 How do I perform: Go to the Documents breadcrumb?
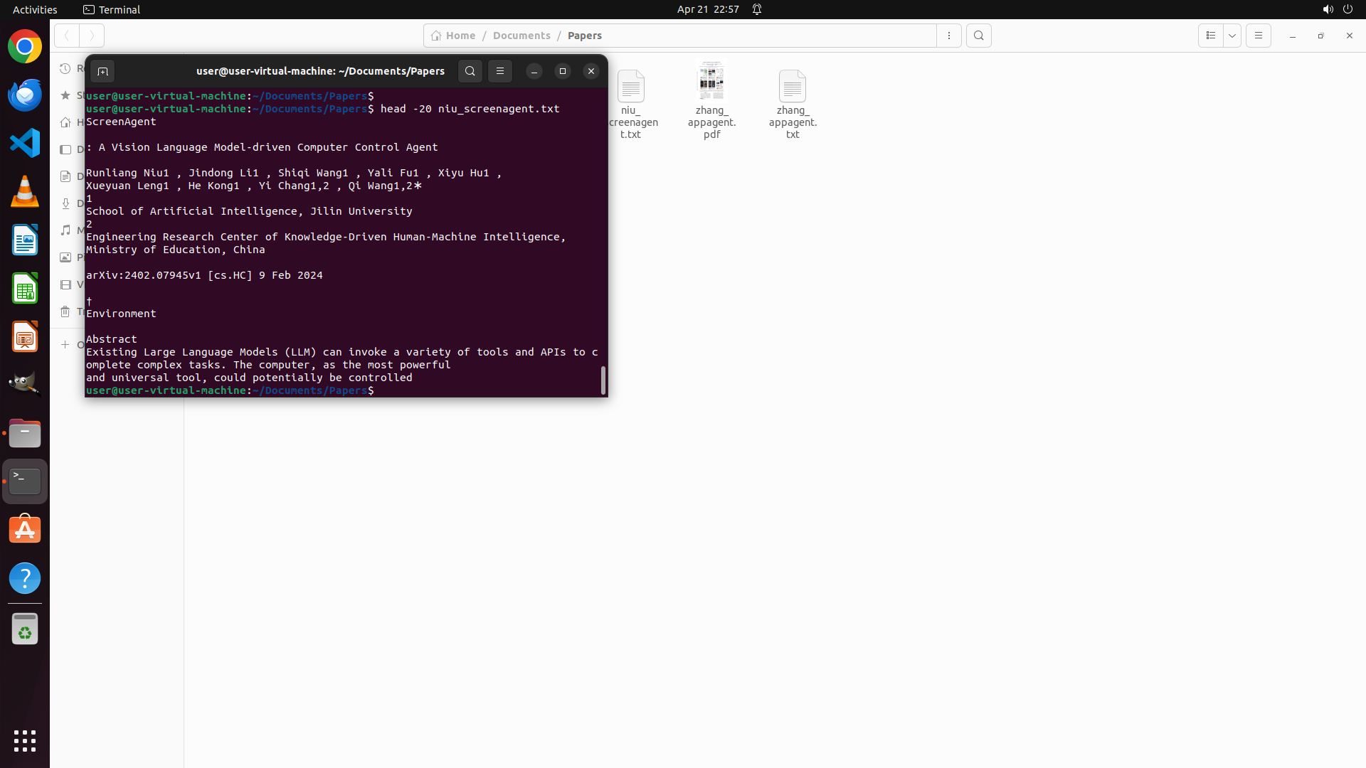[521, 36]
